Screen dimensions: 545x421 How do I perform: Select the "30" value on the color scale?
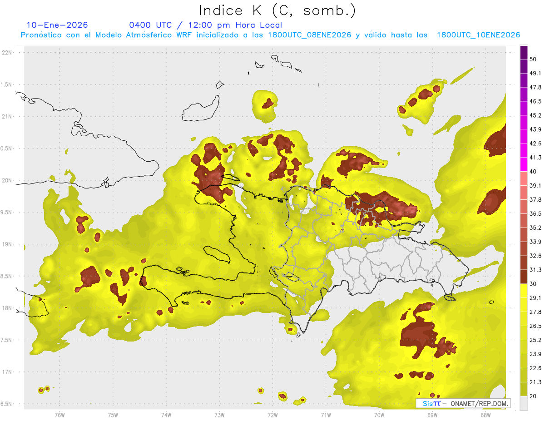(534, 284)
